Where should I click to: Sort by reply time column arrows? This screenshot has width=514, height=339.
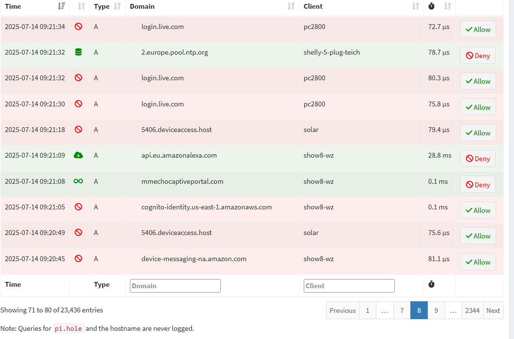[x=448, y=6]
